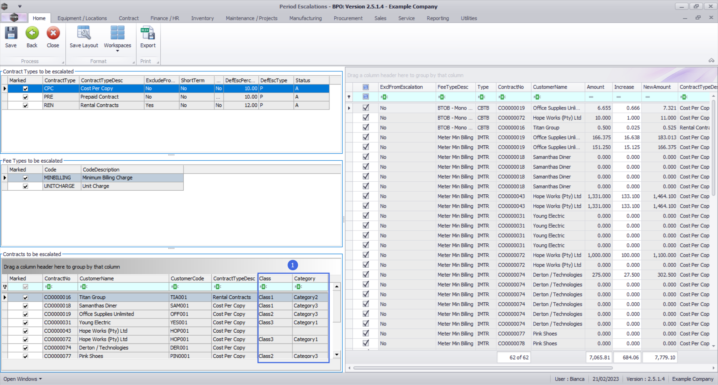This screenshot has height=385, width=718.
Task: Click the ContractNo filter field in Contracts grid
Action: [x=60, y=287]
